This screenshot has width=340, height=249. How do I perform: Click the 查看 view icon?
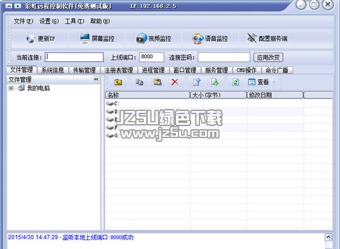pos(252,82)
